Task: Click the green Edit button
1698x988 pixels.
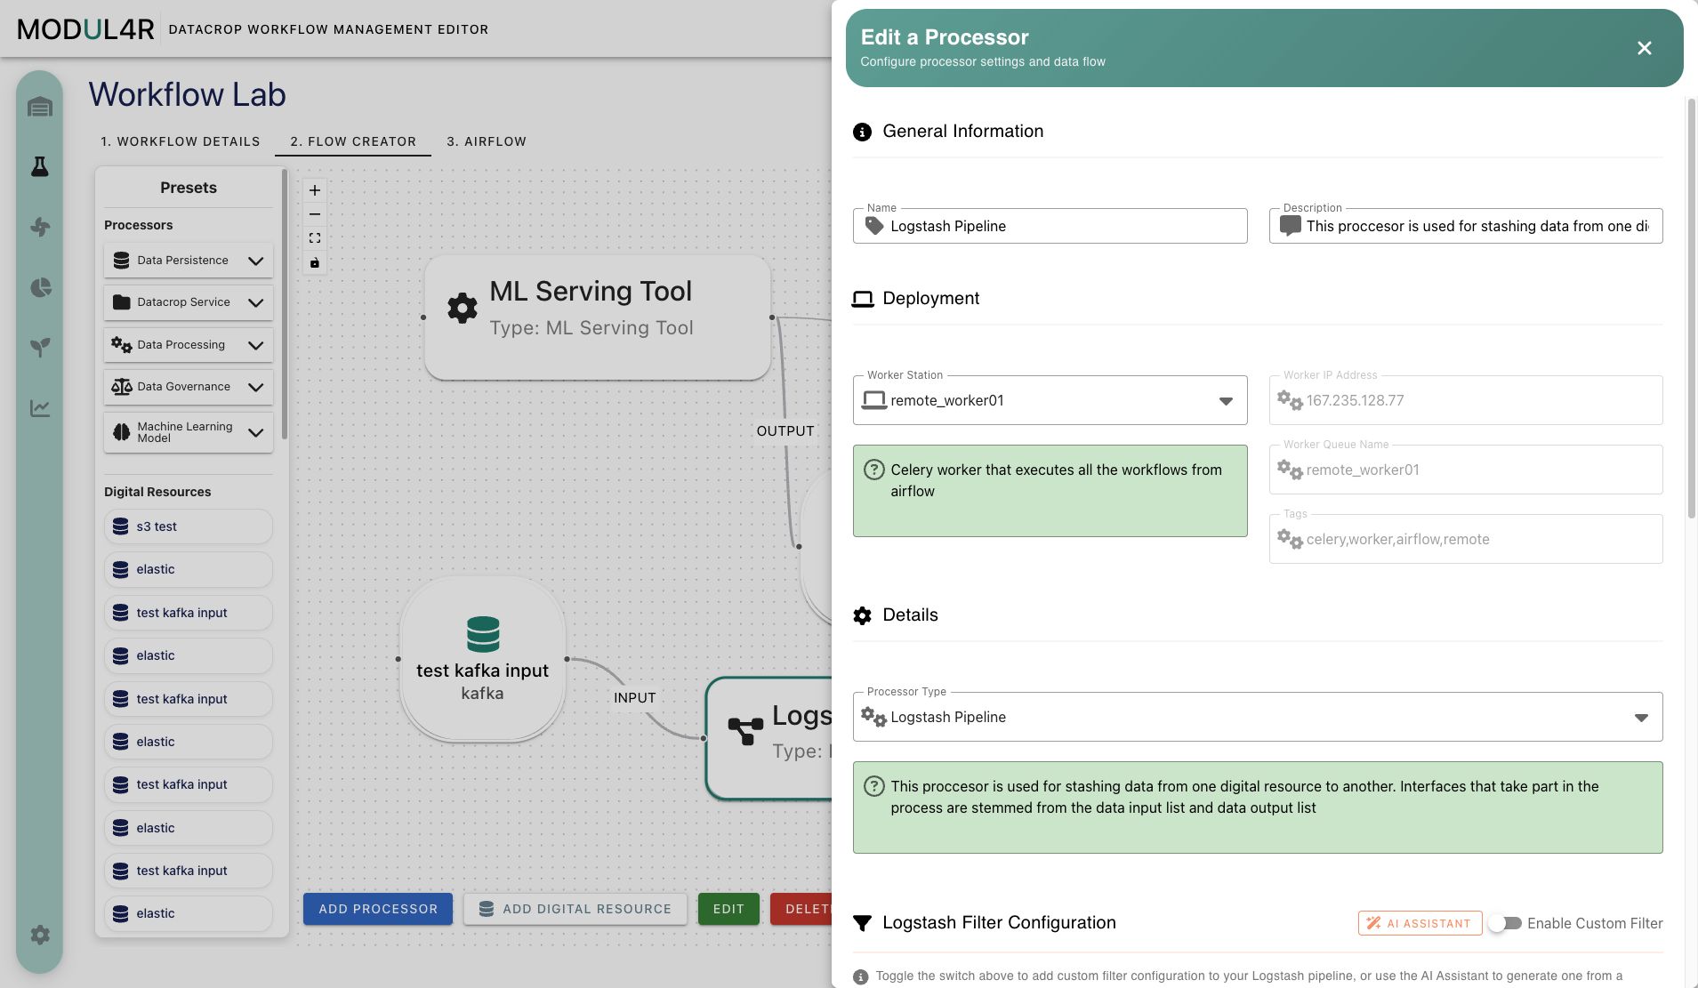Action: [728, 909]
